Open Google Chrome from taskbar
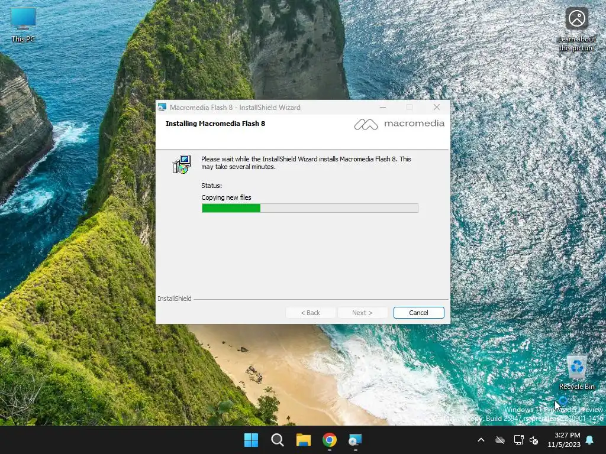 (329, 440)
